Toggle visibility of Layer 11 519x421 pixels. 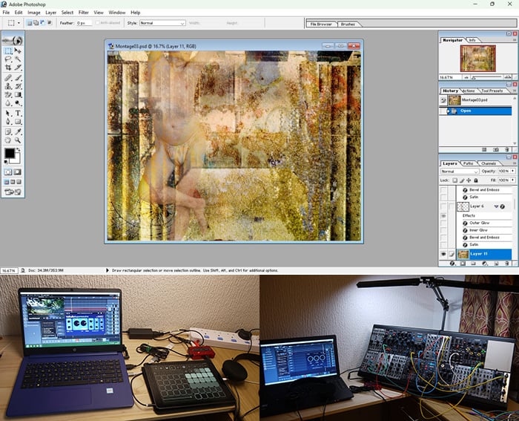443,254
